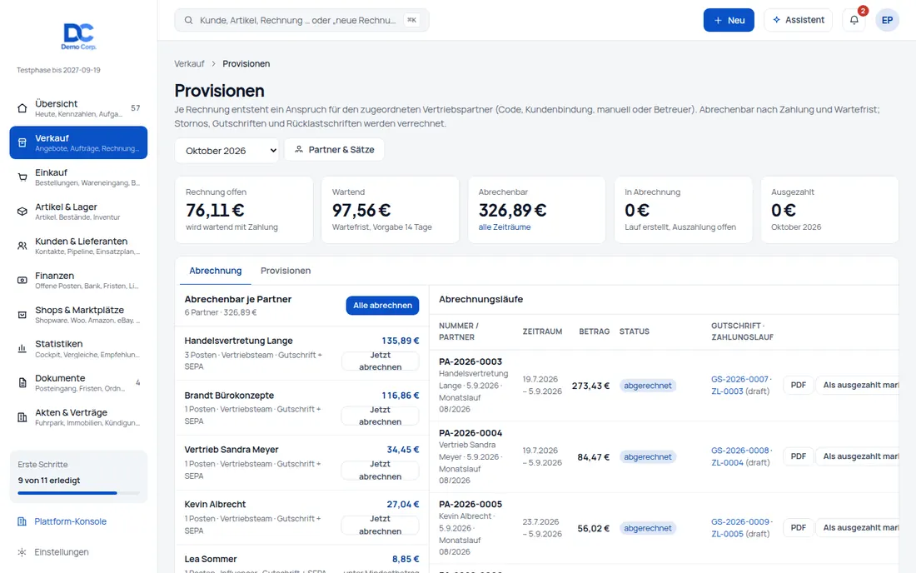
Task: Open Dokumente in the sidebar
Action: [x=78, y=383]
